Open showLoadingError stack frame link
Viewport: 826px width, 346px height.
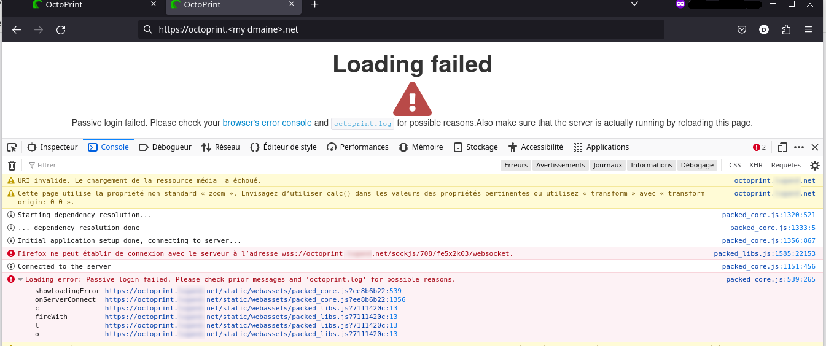click(253, 291)
